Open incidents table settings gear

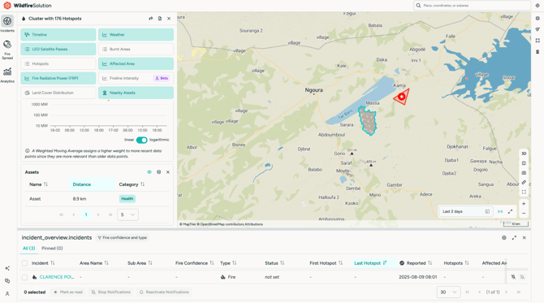click(504, 238)
